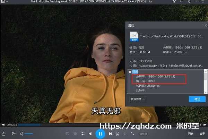This screenshot has width=208, height=139.
Task: Click scroll up arrow in details list
Action: [206, 71]
